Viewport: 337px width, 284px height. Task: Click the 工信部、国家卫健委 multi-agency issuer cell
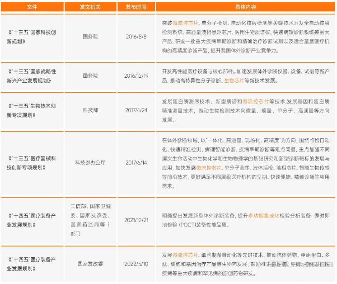tap(90, 220)
